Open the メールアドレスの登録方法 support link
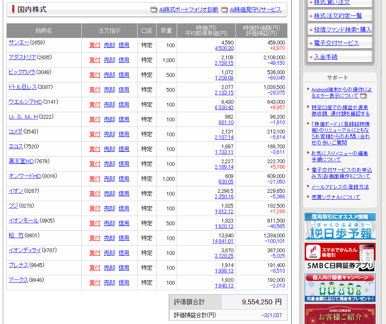This screenshot has width=386, height=324. click(x=340, y=187)
